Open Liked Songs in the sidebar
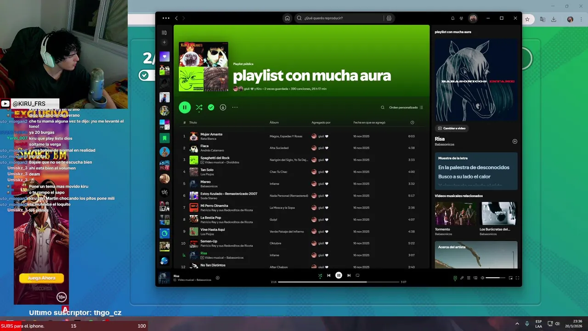Image resolution: width=588 pixels, height=331 pixels. (x=164, y=57)
